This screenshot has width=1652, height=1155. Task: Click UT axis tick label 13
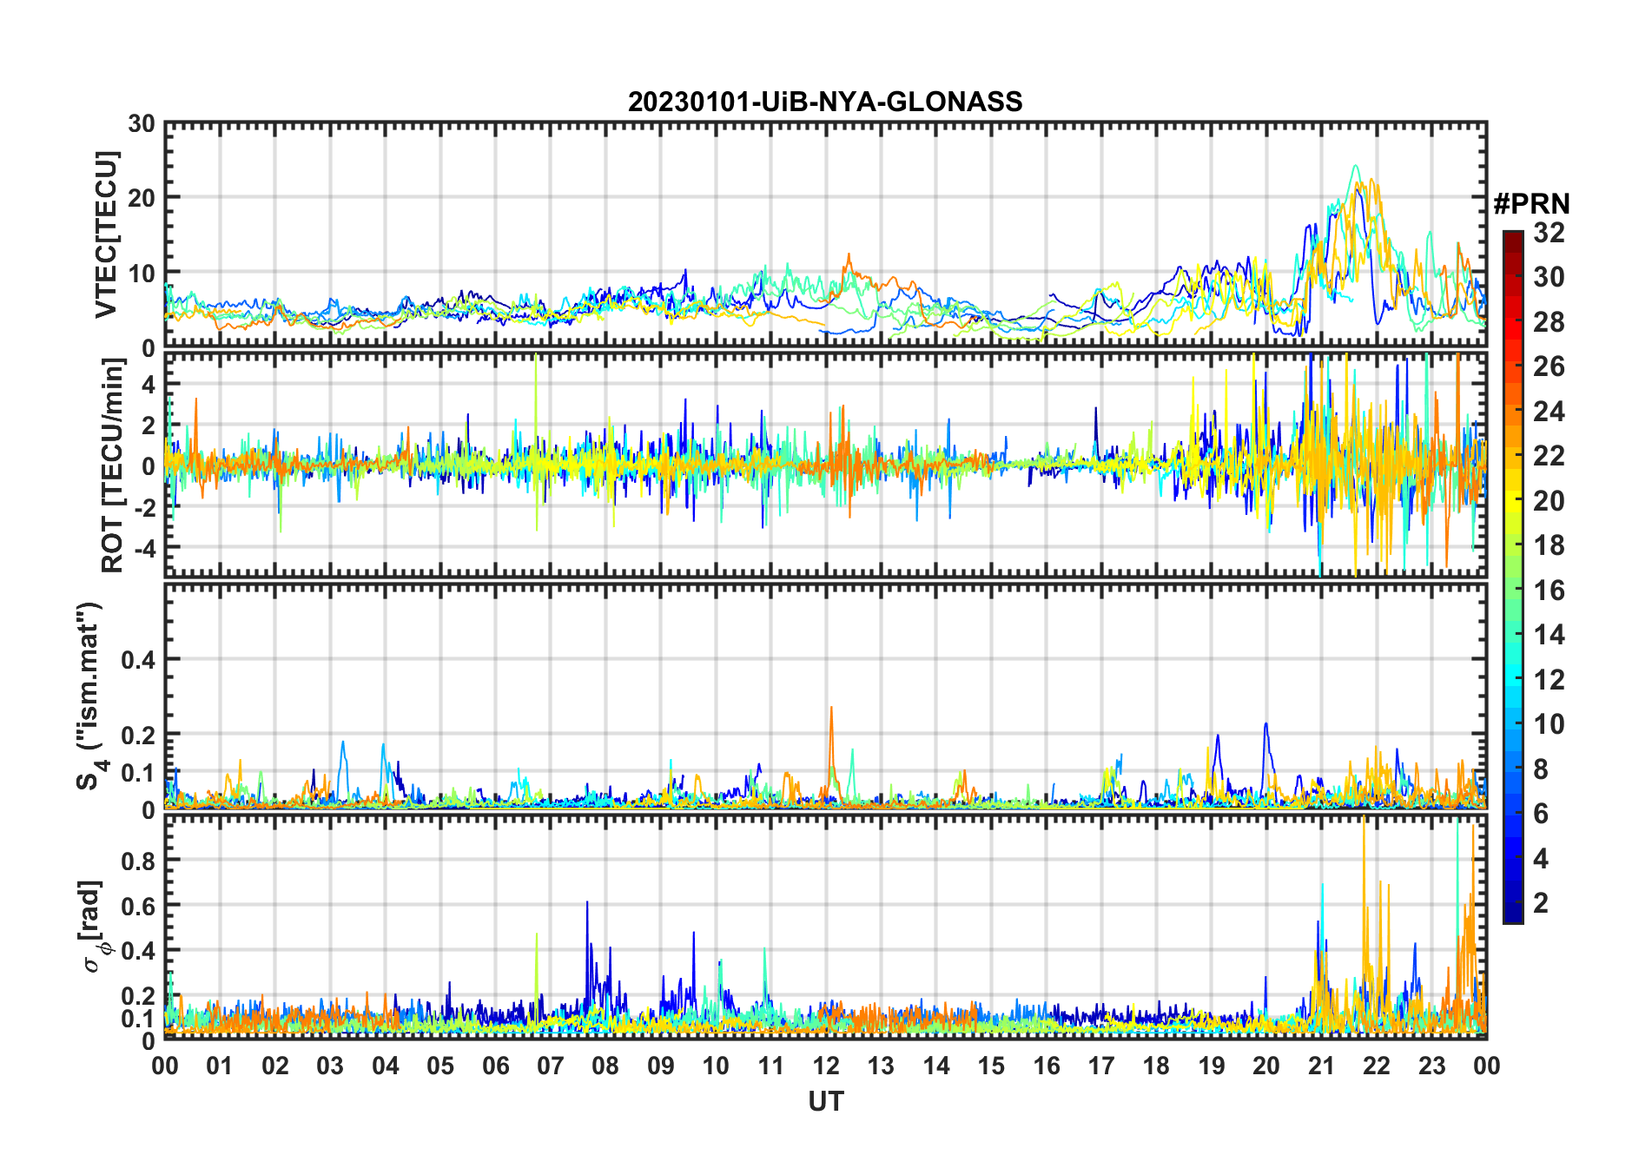click(881, 1066)
